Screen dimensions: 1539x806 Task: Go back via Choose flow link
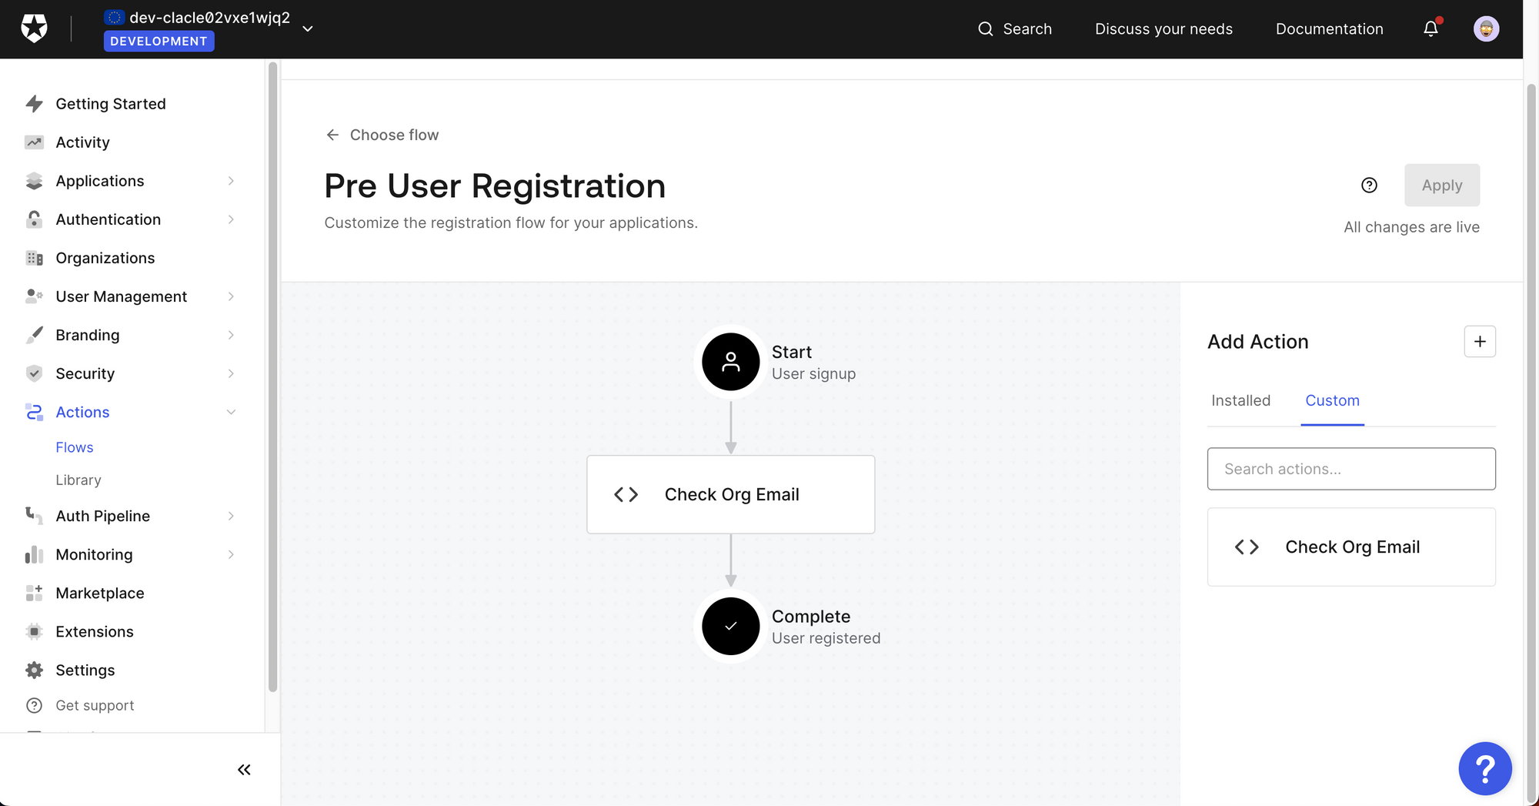[x=382, y=135]
